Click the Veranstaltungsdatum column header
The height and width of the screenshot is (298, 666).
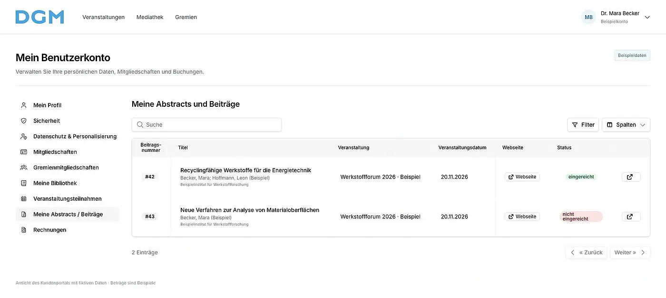[462, 148]
